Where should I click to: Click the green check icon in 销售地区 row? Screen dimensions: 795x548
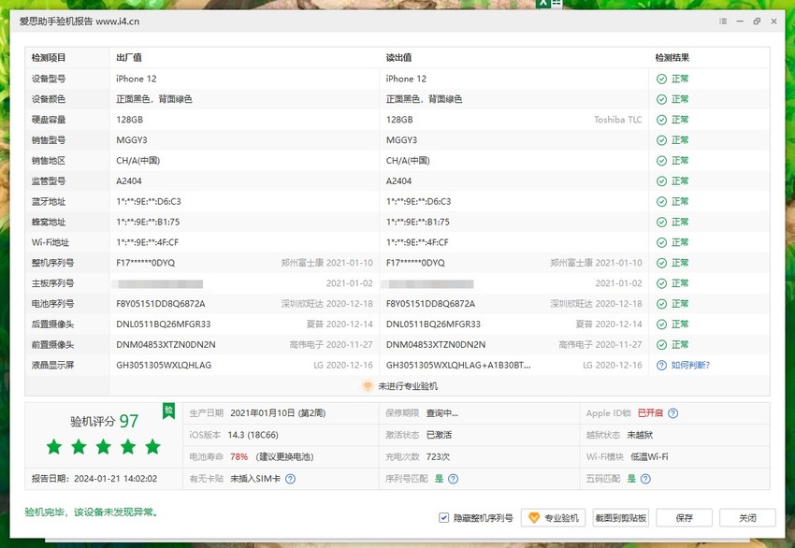[x=661, y=161]
